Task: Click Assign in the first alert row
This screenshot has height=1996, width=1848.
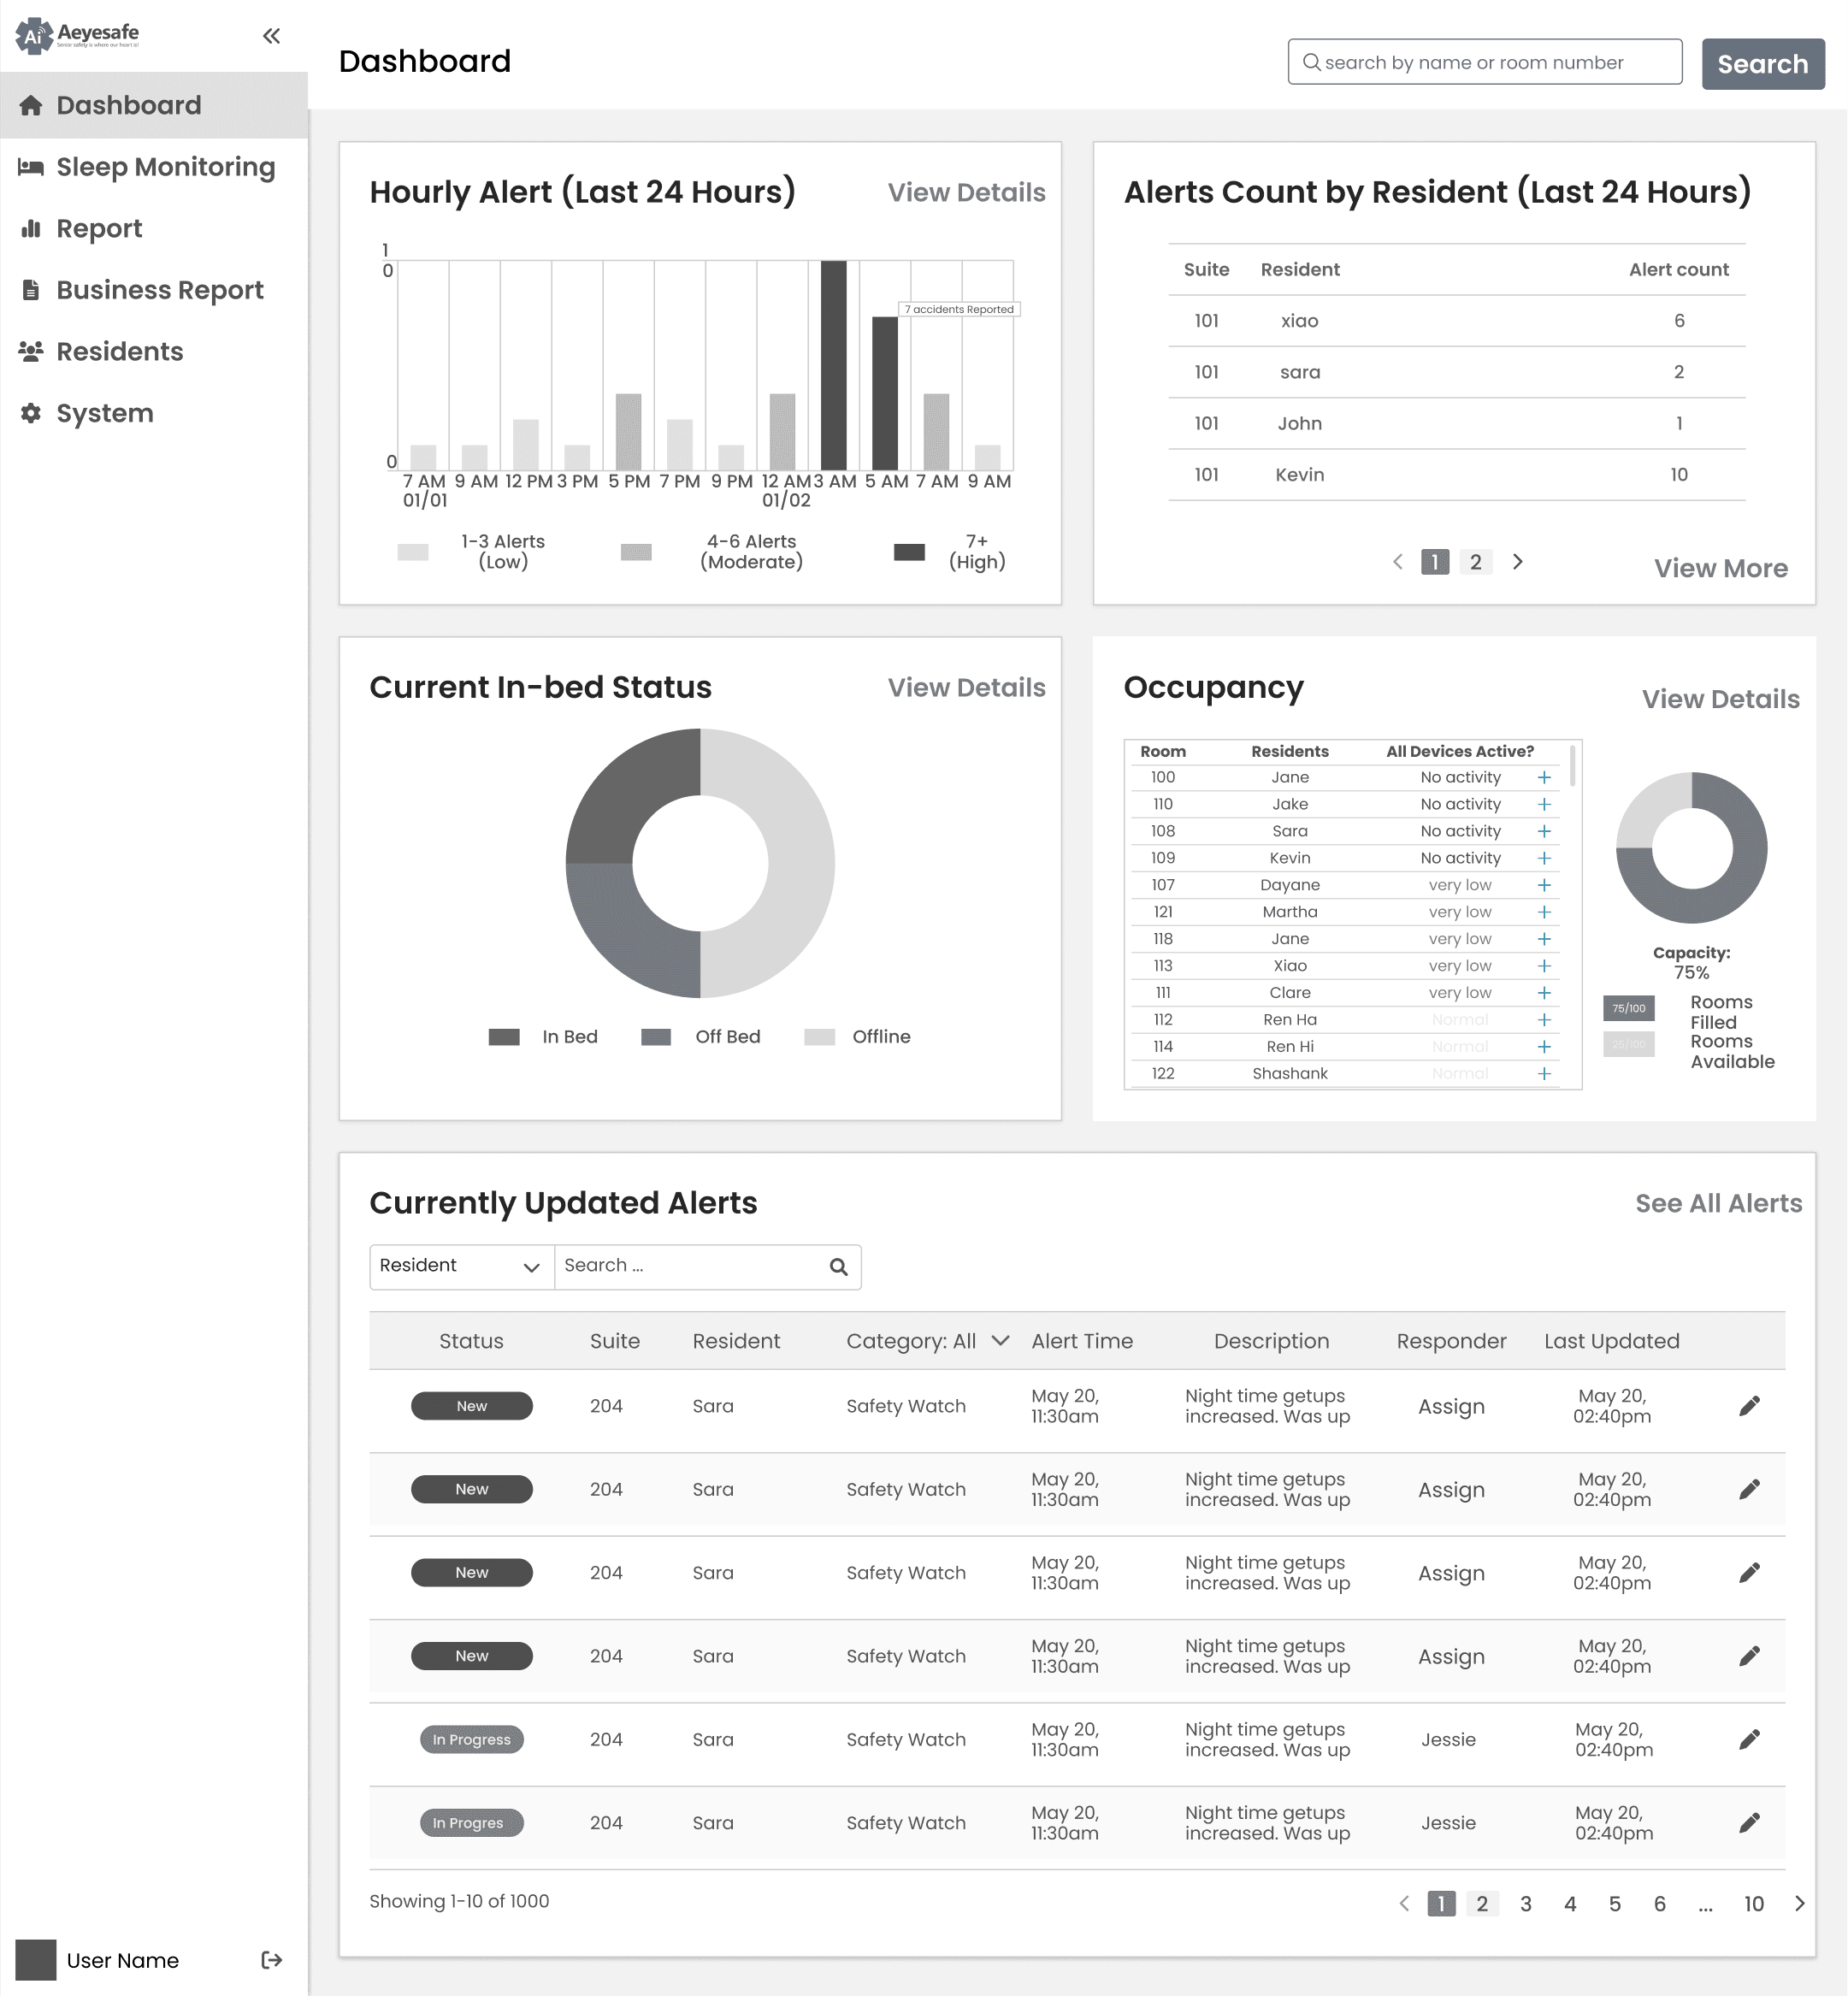Action: [x=1451, y=1406]
